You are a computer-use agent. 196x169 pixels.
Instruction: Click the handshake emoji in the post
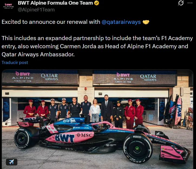click(x=146, y=22)
